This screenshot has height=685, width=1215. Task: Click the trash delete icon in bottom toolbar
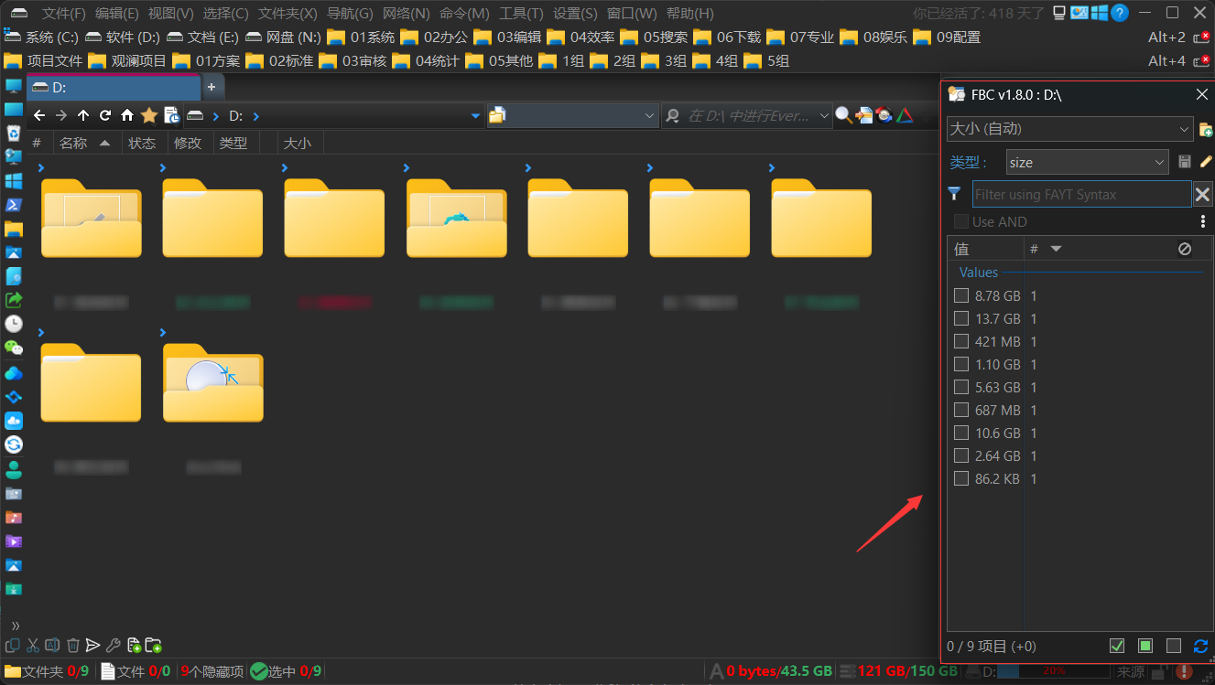pos(73,646)
